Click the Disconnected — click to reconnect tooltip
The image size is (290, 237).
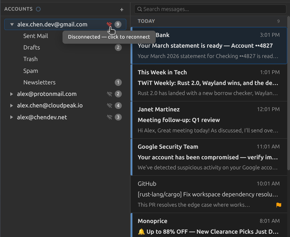(x=109, y=37)
